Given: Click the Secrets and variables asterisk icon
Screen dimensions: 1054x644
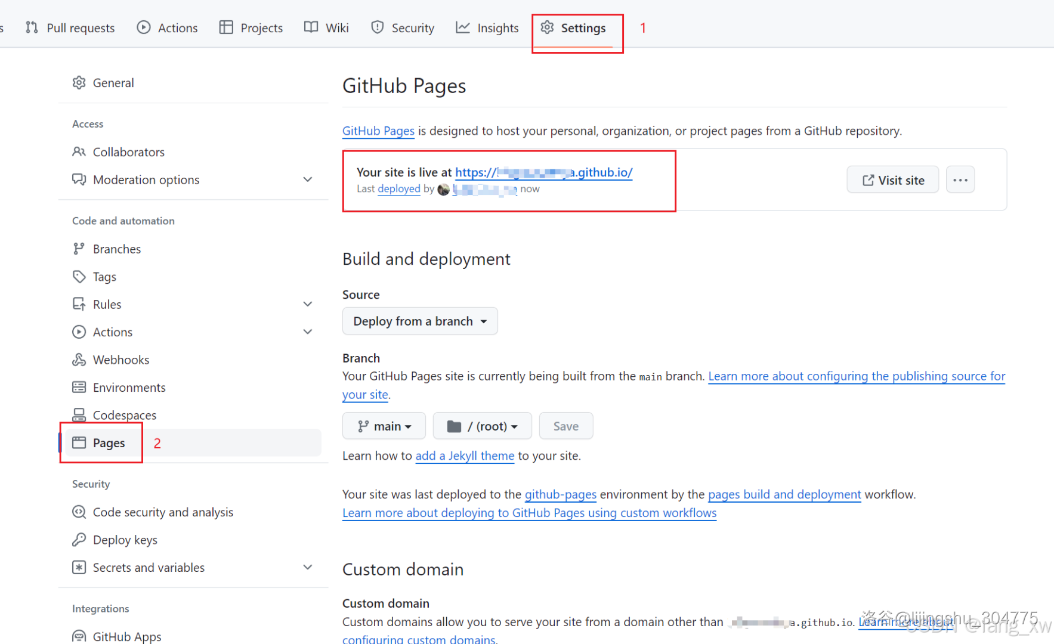Looking at the screenshot, I should click(79, 567).
